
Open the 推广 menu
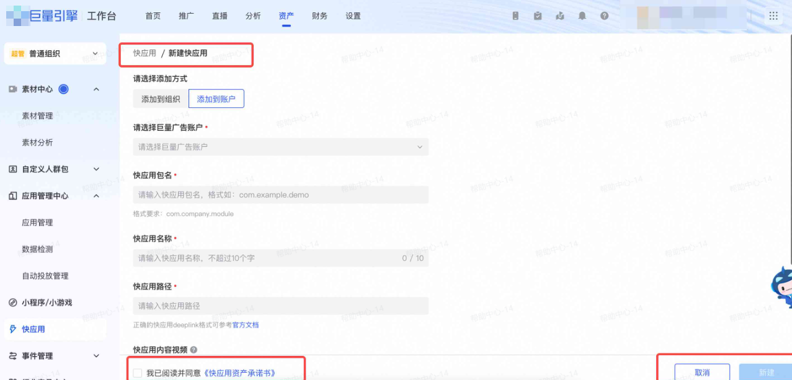pyautogui.click(x=186, y=16)
